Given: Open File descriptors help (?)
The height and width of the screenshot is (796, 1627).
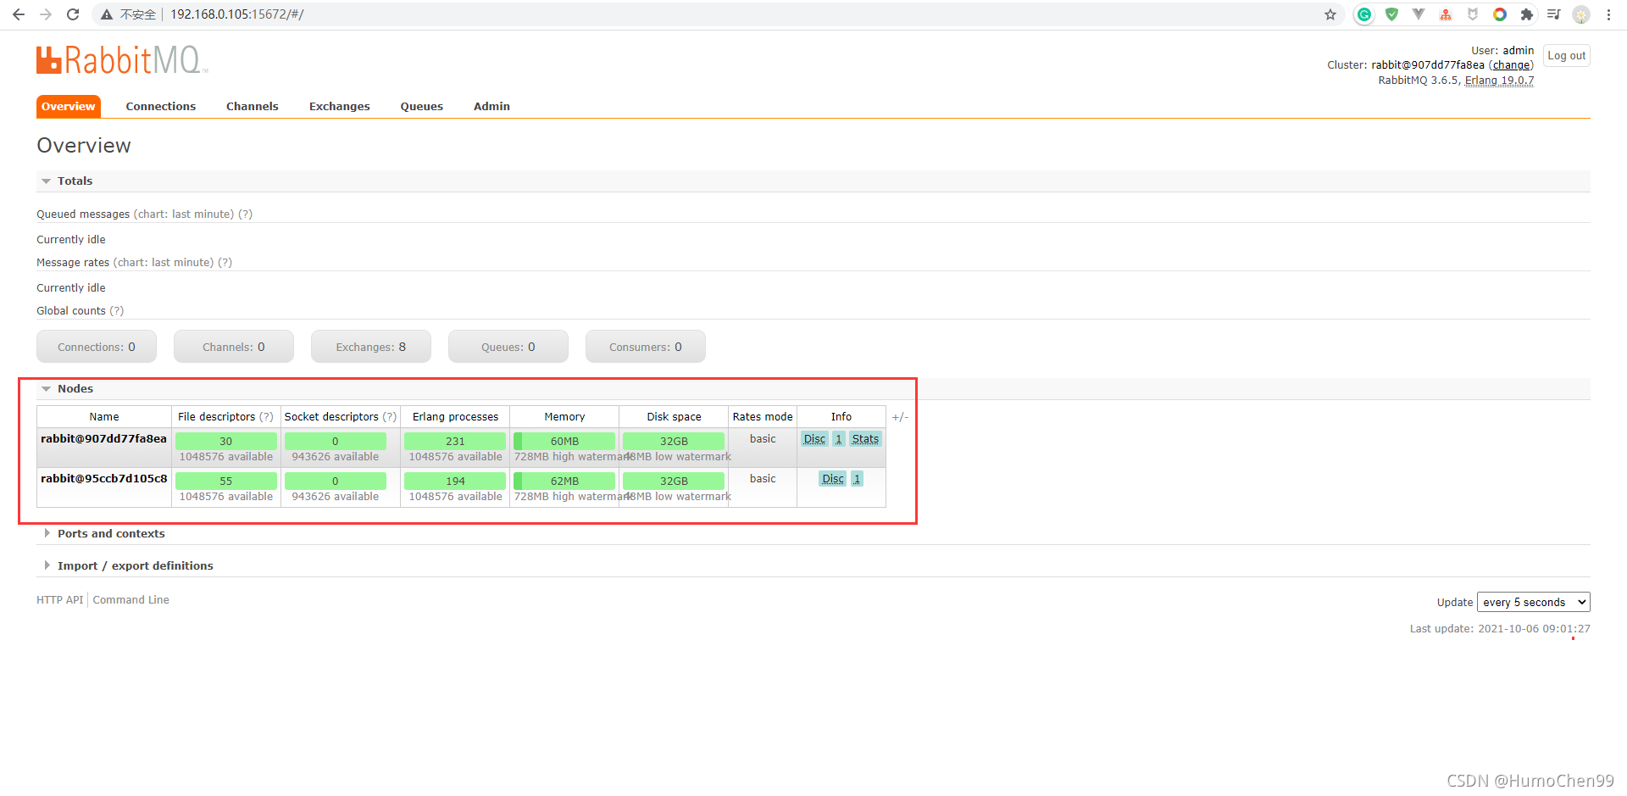Looking at the screenshot, I should coord(266,417).
